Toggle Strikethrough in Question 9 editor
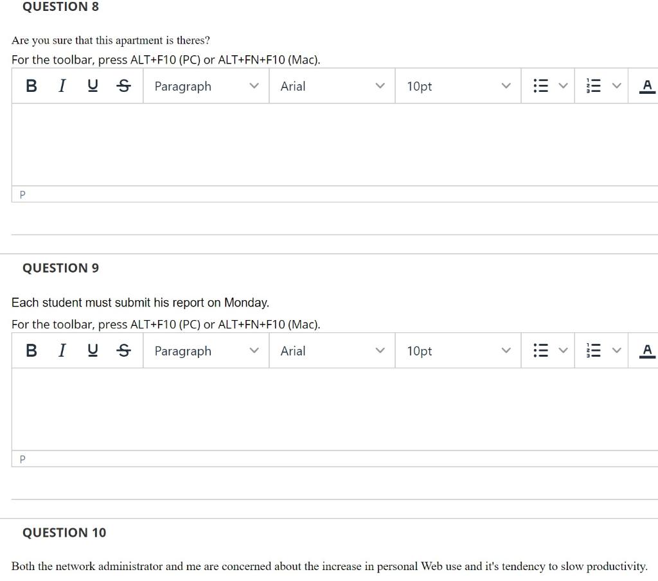The height and width of the screenshot is (581, 658). 123,350
